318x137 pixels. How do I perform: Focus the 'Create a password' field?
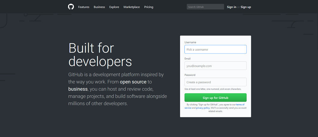pyautogui.click(x=215, y=82)
